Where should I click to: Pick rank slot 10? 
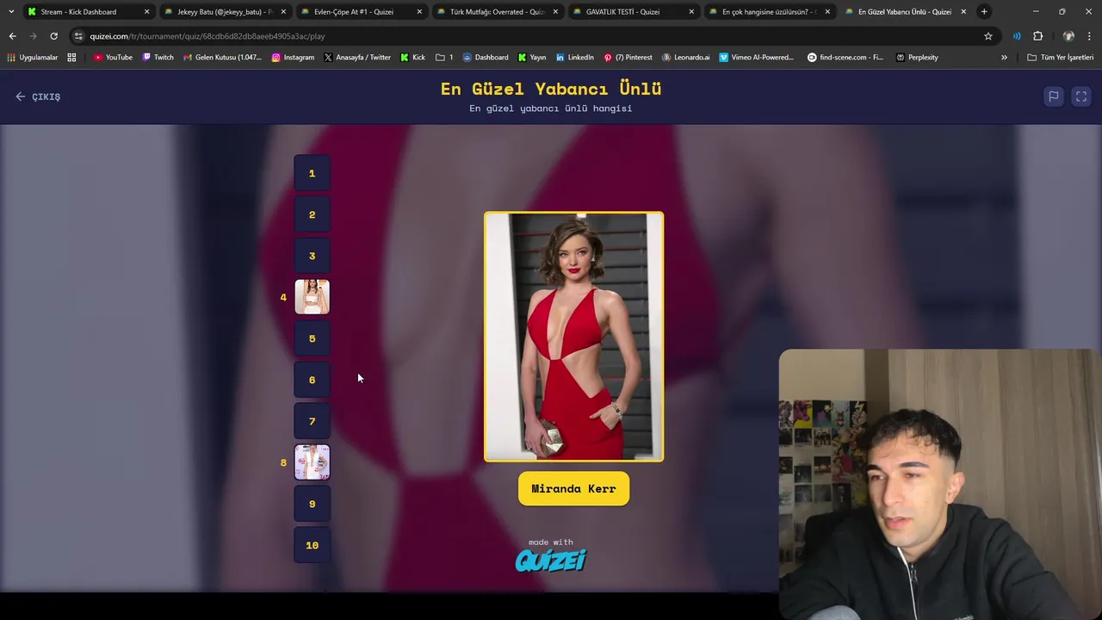pyautogui.click(x=312, y=545)
